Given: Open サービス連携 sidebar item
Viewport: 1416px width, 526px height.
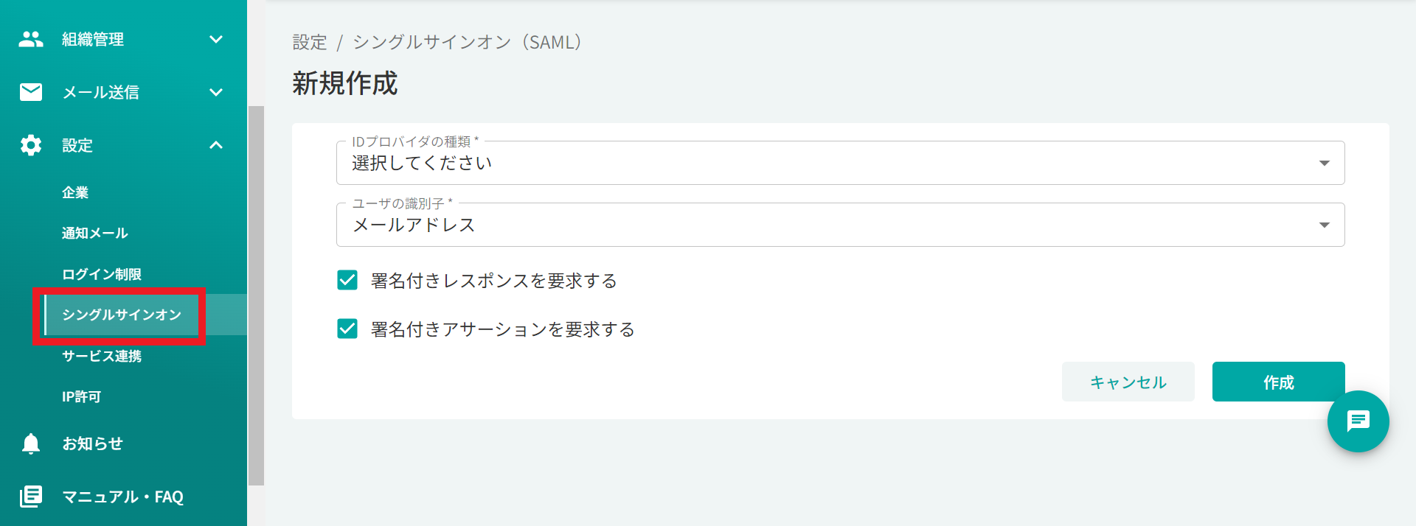Looking at the screenshot, I should click(x=102, y=356).
